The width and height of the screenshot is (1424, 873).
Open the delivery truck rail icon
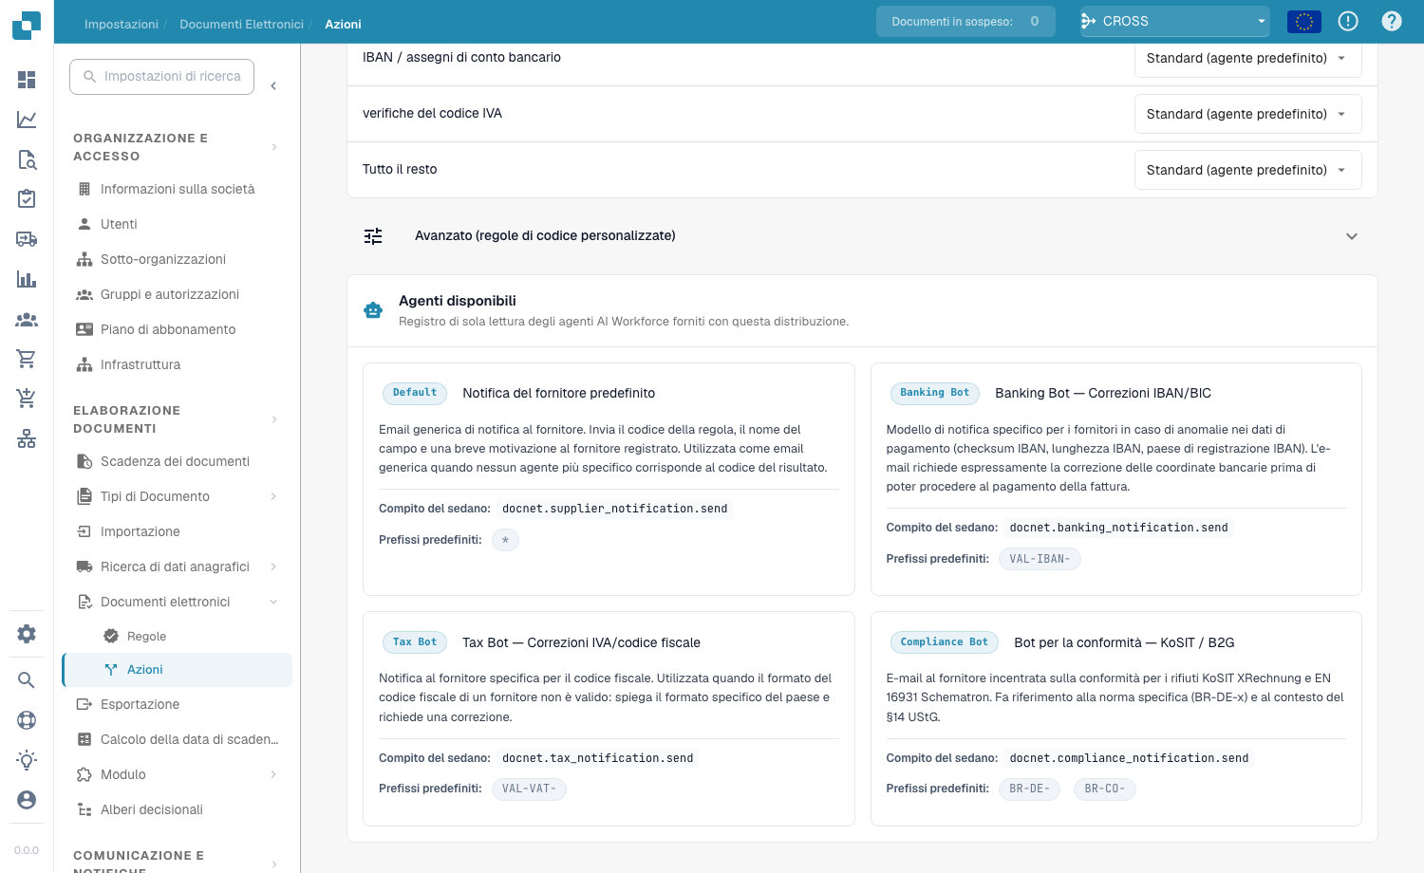click(27, 239)
